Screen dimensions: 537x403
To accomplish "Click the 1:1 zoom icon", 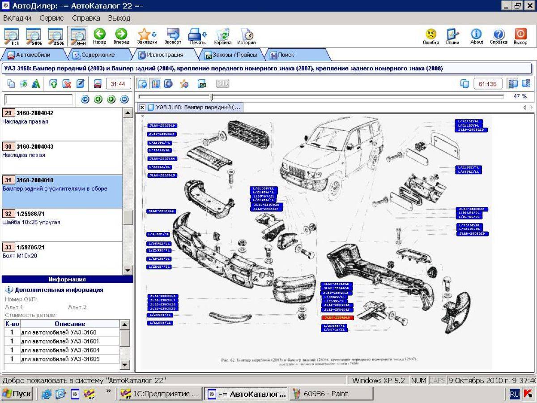I will [x=12, y=36].
